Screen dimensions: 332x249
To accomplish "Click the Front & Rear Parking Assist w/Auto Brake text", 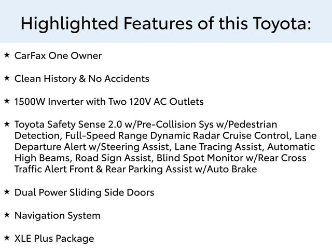I will tap(163, 170).
